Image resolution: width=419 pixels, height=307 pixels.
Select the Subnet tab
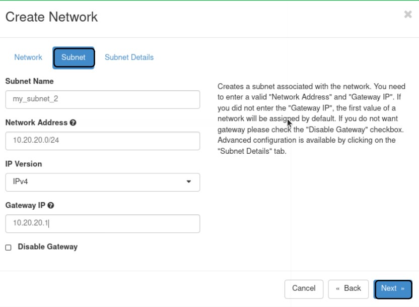74,57
